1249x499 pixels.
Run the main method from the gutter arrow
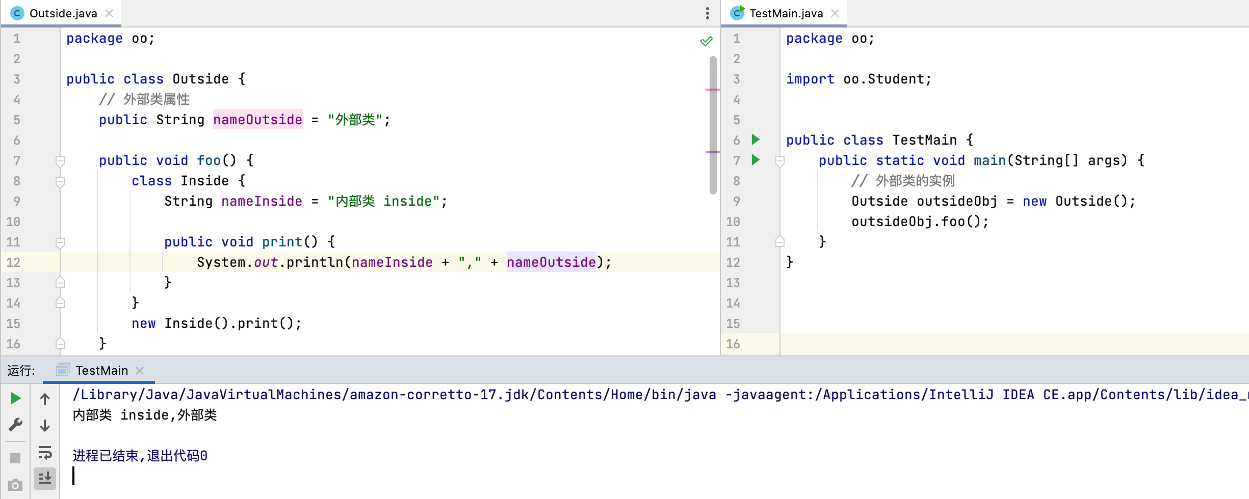point(756,160)
